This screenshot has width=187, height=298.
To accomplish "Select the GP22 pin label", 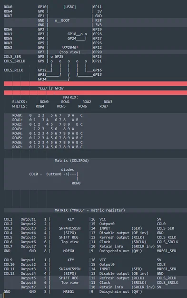I will pos(97,48).
